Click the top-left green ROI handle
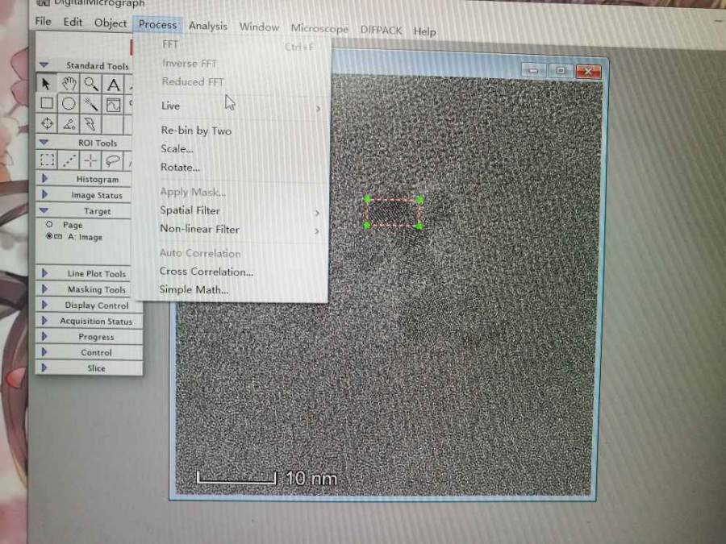 [367, 199]
